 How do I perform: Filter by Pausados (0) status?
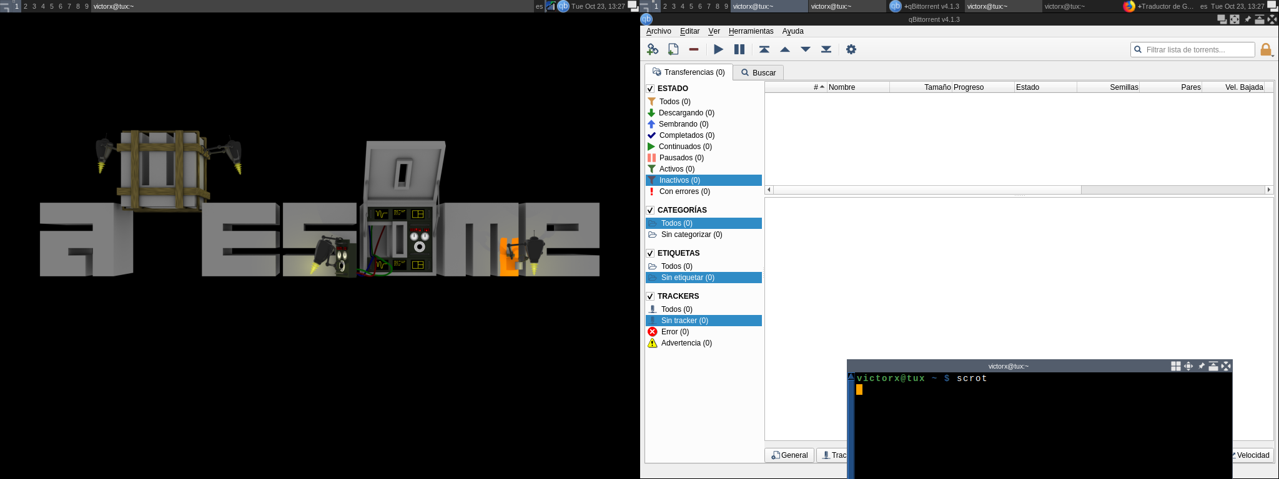tap(704, 158)
